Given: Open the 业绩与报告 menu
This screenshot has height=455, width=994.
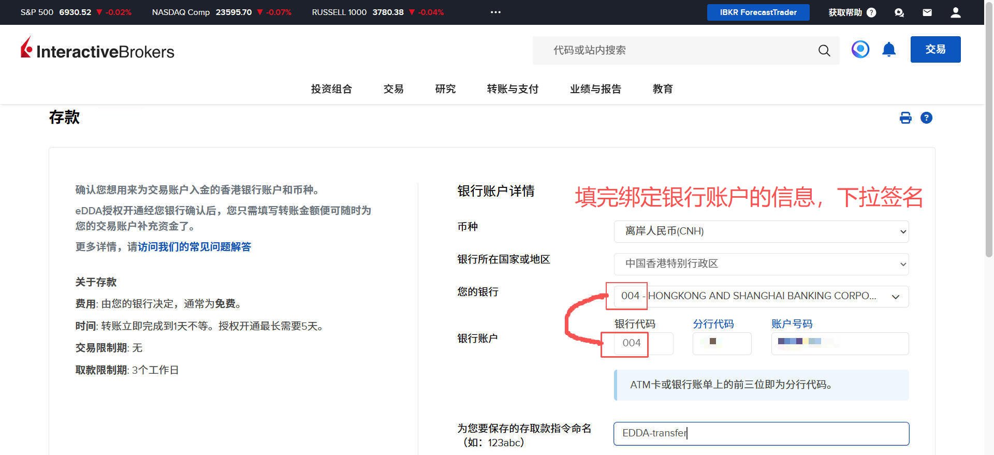Looking at the screenshot, I should [595, 89].
